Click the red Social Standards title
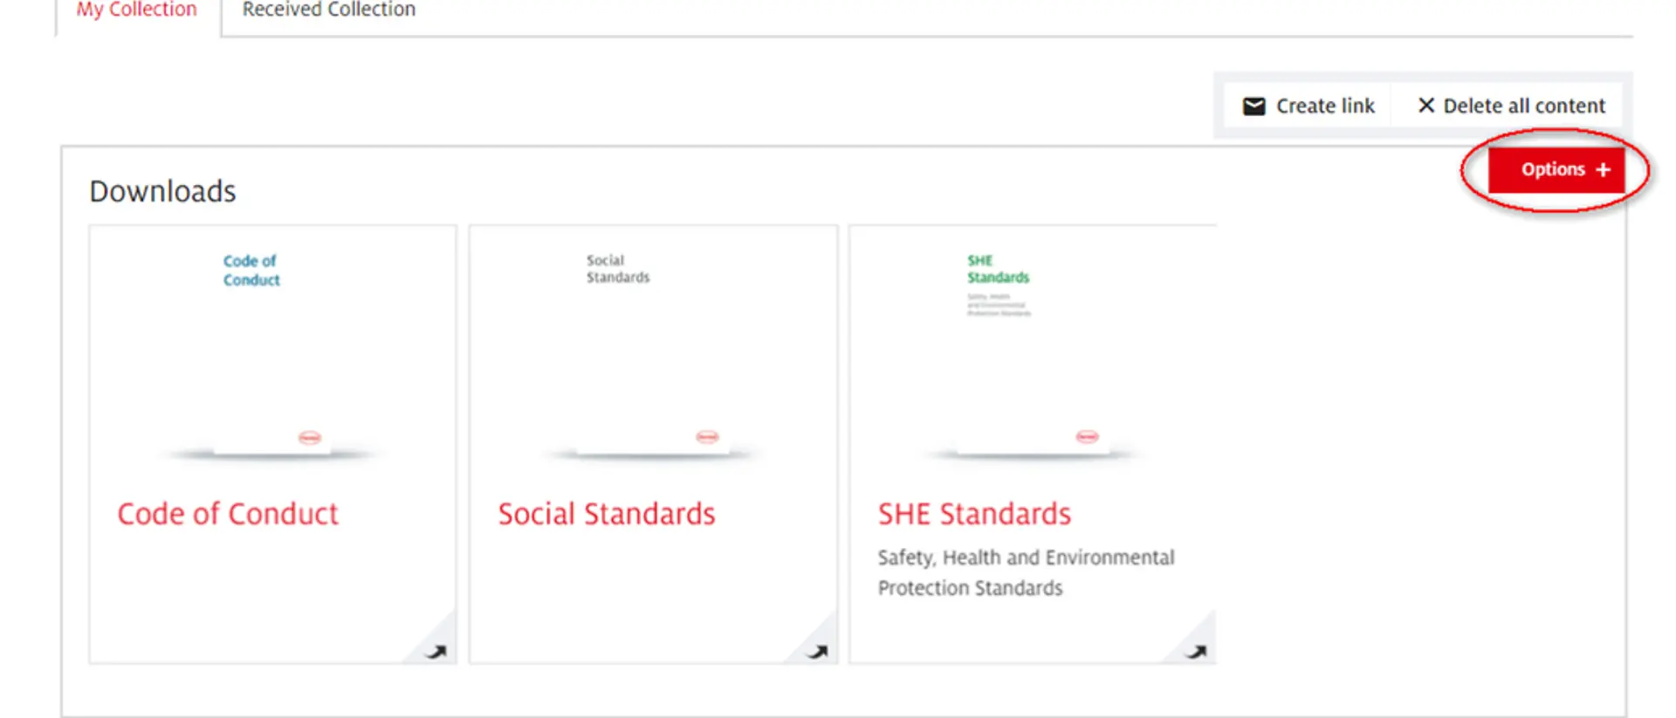 (607, 514)
